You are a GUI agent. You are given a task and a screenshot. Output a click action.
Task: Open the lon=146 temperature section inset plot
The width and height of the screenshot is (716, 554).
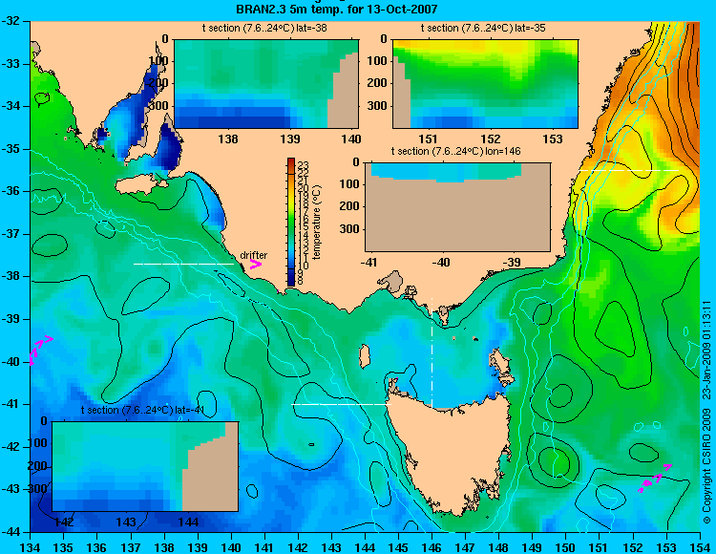point(457,206)
